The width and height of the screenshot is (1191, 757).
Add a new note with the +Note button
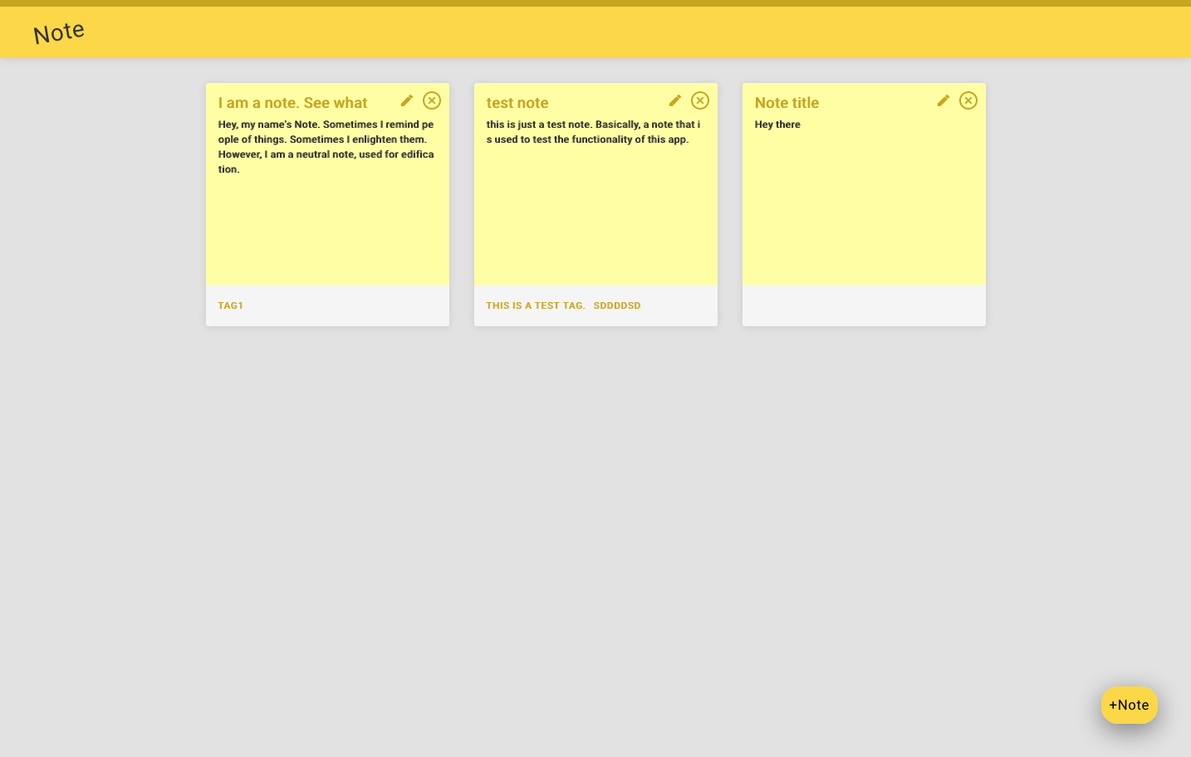click(1129, 705)
